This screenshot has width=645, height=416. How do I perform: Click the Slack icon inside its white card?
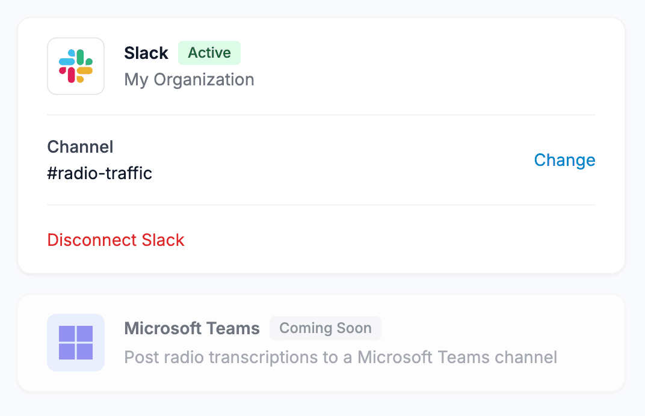(x=76, y=66)
